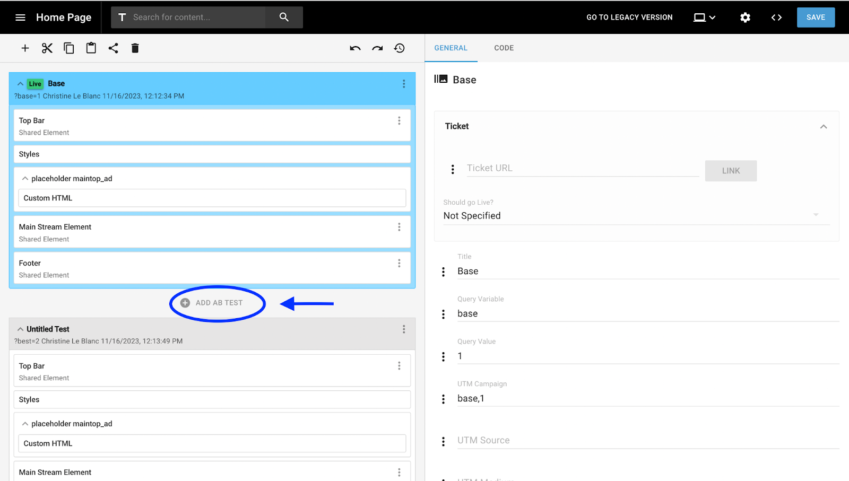Open the hamburger navigation menu
Image resolution: width=849 pixels, height=481 pixels.
click(x=20, y=17)
